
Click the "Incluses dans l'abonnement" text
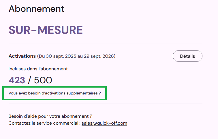point(38,69)
